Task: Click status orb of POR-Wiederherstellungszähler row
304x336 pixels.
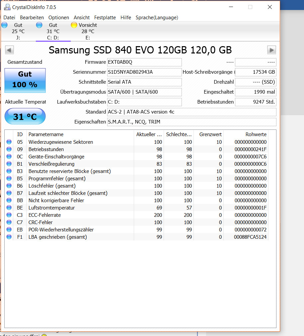Action: [9, 229]
